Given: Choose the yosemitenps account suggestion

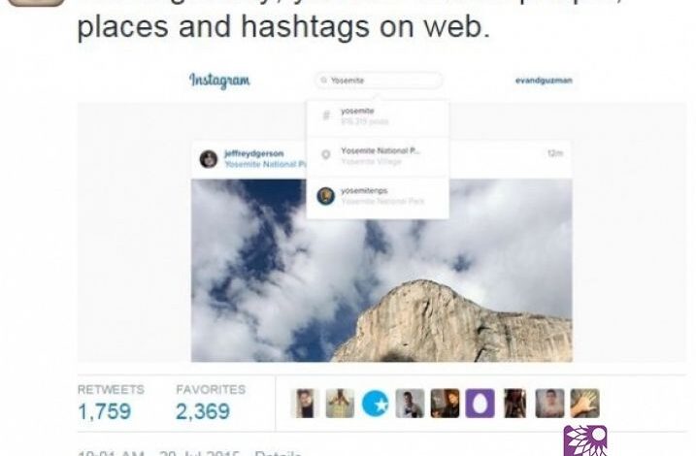Looking at the screenshot, I should (378, 197).
